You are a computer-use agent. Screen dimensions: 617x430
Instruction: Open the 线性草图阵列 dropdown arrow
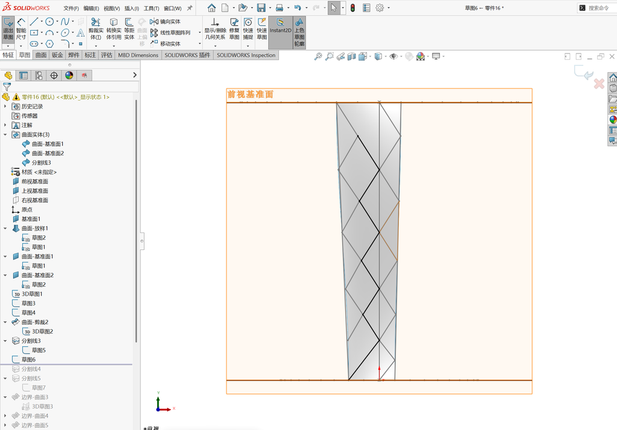pyautogui.click(x=199, y=33)
